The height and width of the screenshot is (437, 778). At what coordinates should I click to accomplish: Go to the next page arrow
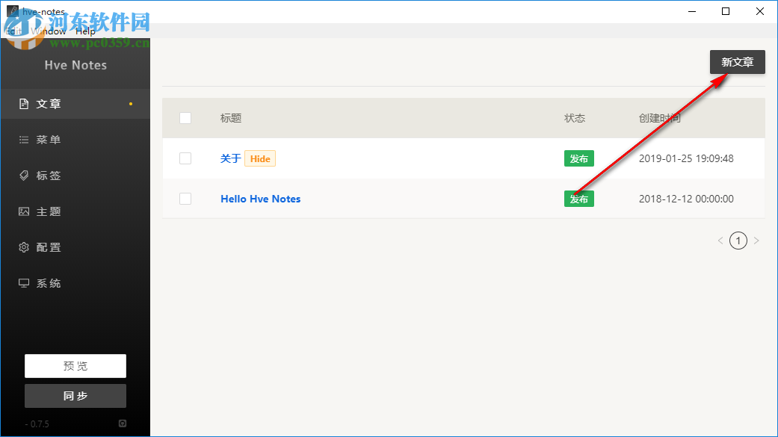click(756, 241)
